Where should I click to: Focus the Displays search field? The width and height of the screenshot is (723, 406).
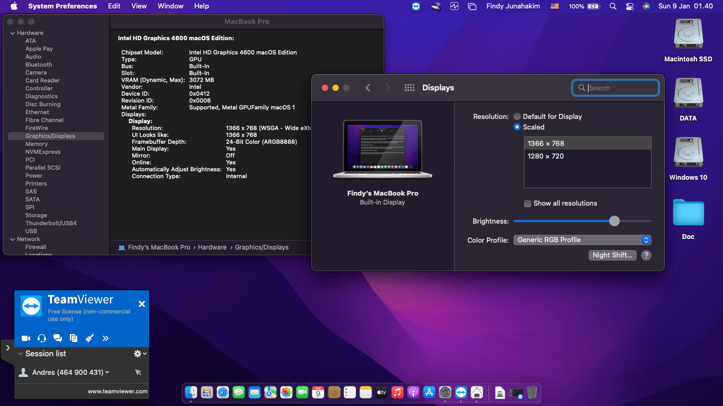click(x=616, y=88)
